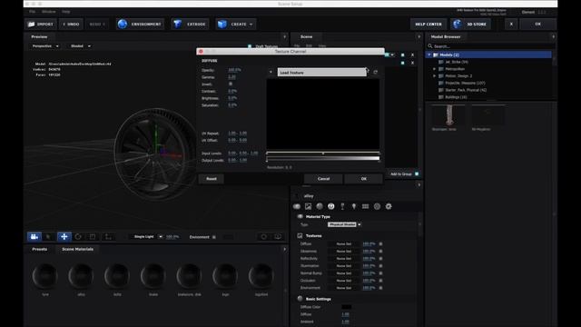The height and width of the screenshot is (327, 581).
Task: Open the 3D Store globe icon
Action: tap(458, 25)
